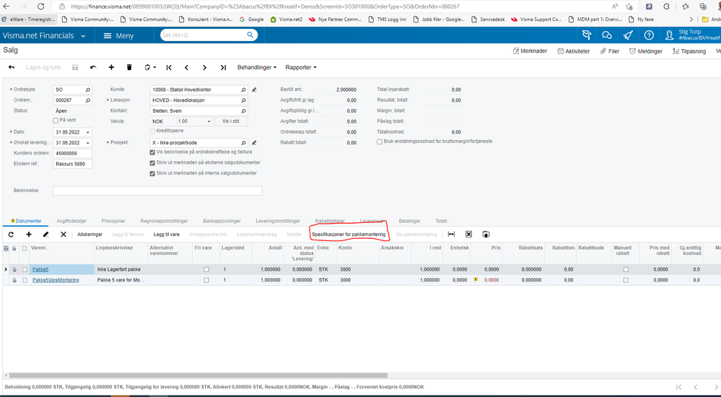Image resolution: width=721 pixels, height=397 pixels.
Task: Open the Avgiftsdetaljer tab
Action: tap(71, 221)
